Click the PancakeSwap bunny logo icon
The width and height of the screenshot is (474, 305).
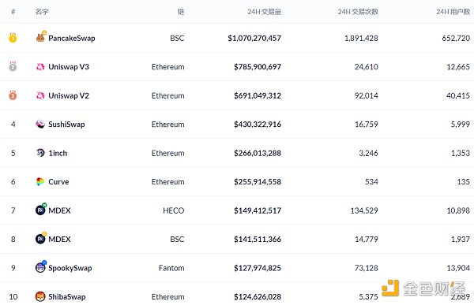click(x=40, y=38)
